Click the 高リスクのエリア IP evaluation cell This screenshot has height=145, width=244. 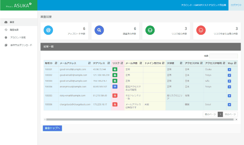175,97
